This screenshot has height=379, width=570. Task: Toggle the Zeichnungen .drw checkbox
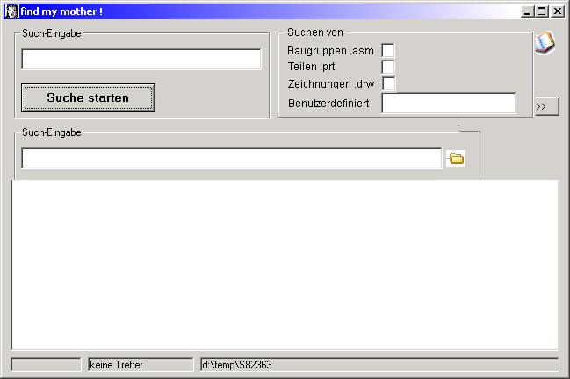pyautogui.click(x=388, y=83)
